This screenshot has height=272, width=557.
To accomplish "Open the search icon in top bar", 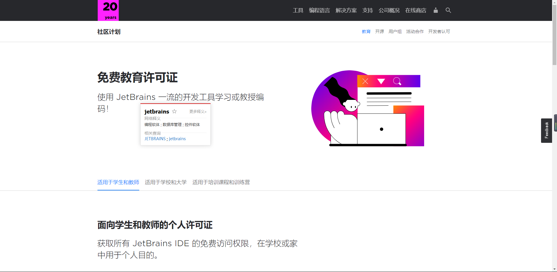I will [x=448, y=10].
